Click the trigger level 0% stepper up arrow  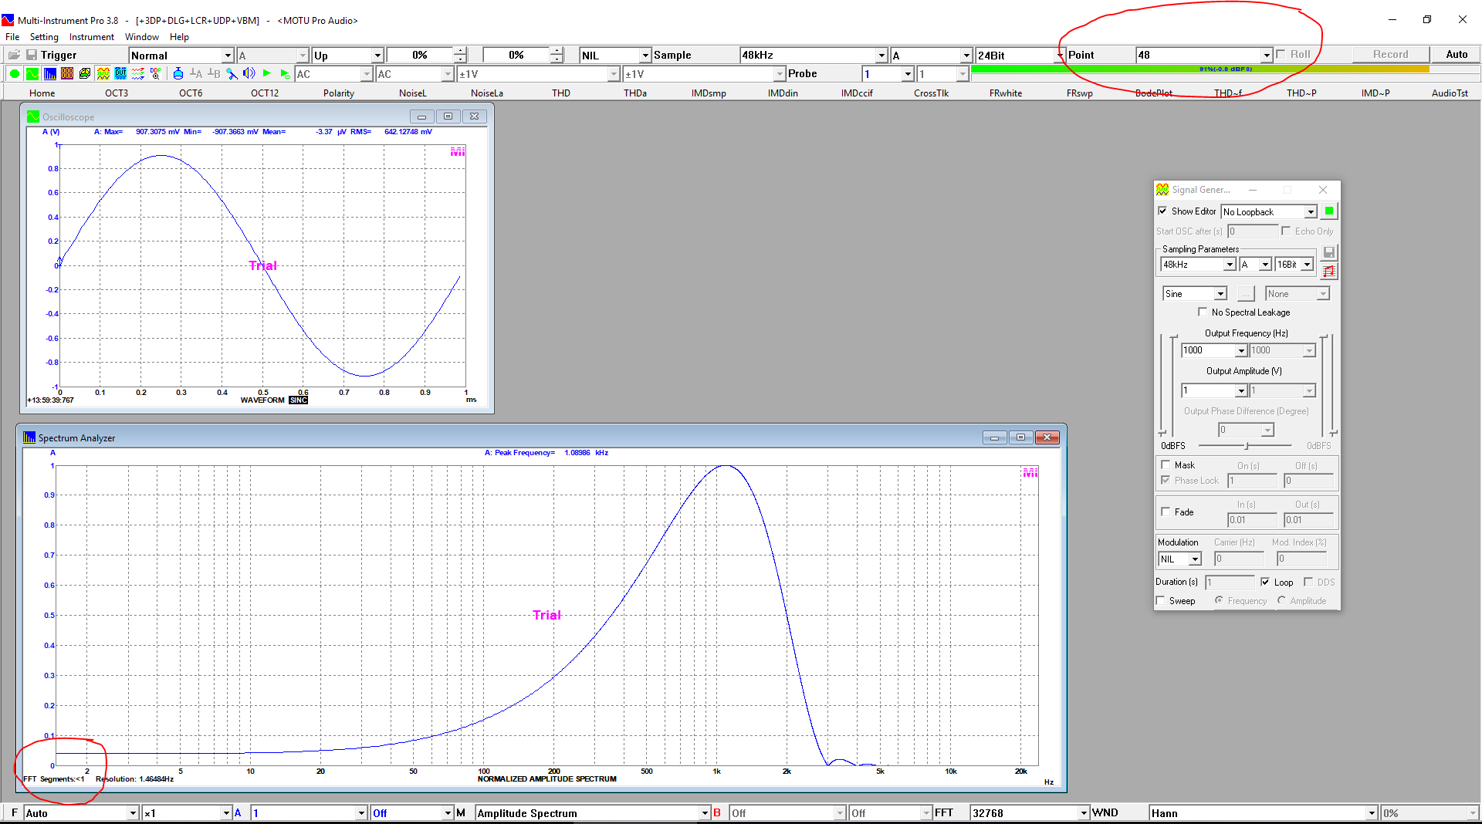460,52
